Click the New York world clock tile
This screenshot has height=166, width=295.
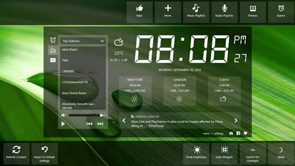(x=135, y=91)
